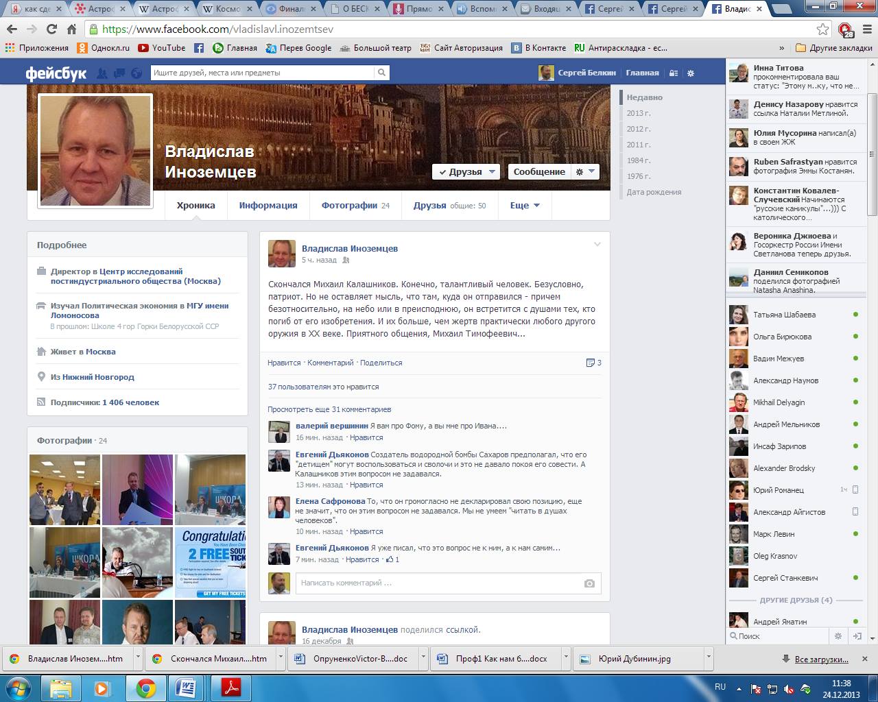878x702 pixels.
Task: Expand the post options chevron arrow
Action: coord(597,245)
